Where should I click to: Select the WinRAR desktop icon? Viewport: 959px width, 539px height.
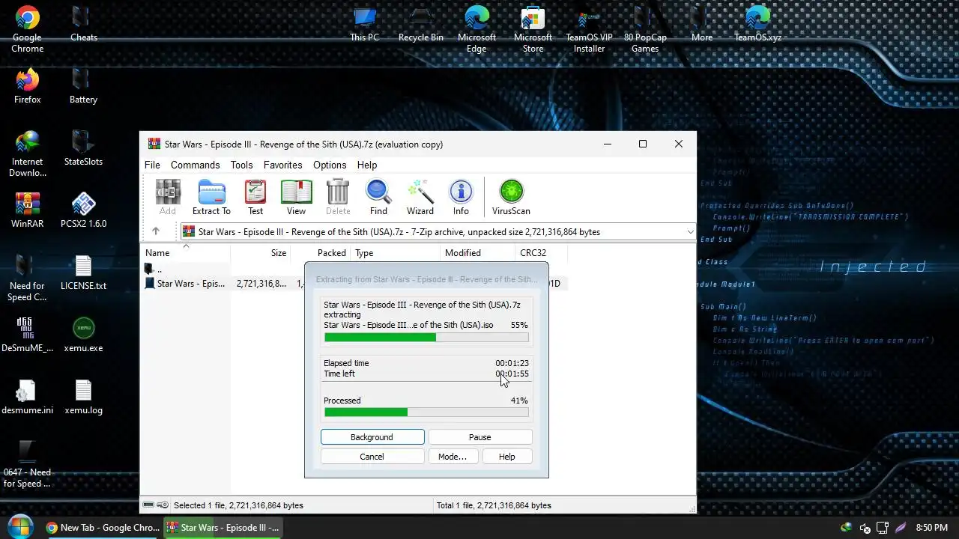pos(27,210)
